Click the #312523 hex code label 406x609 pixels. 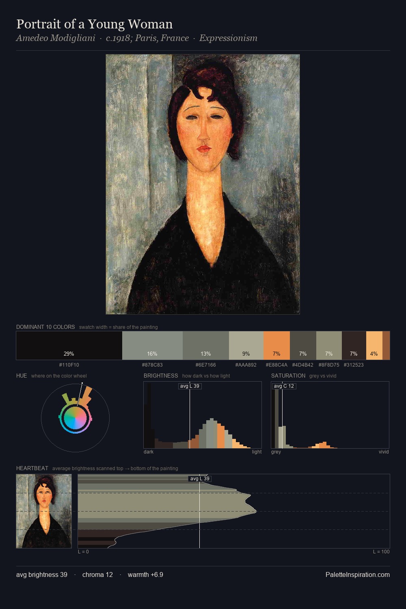354,365
